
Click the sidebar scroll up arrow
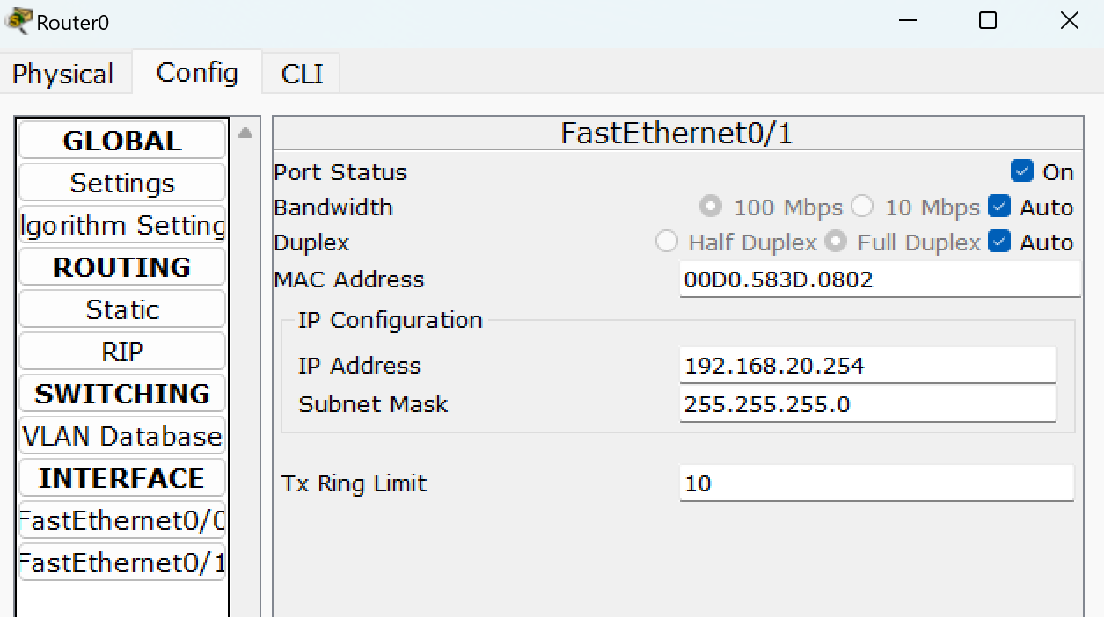click(x=245, y=133)
